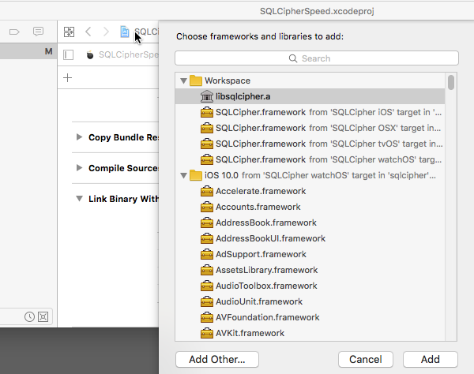Select SQLCipher.framework from SQLCipher tvOS target
474x374 pixels.
pos(310,144)
